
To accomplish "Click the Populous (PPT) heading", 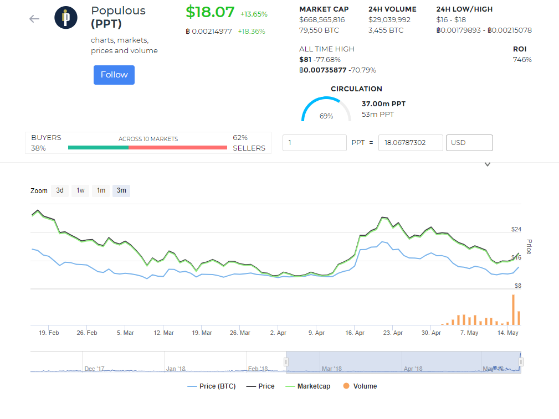I will click(119, 17).
